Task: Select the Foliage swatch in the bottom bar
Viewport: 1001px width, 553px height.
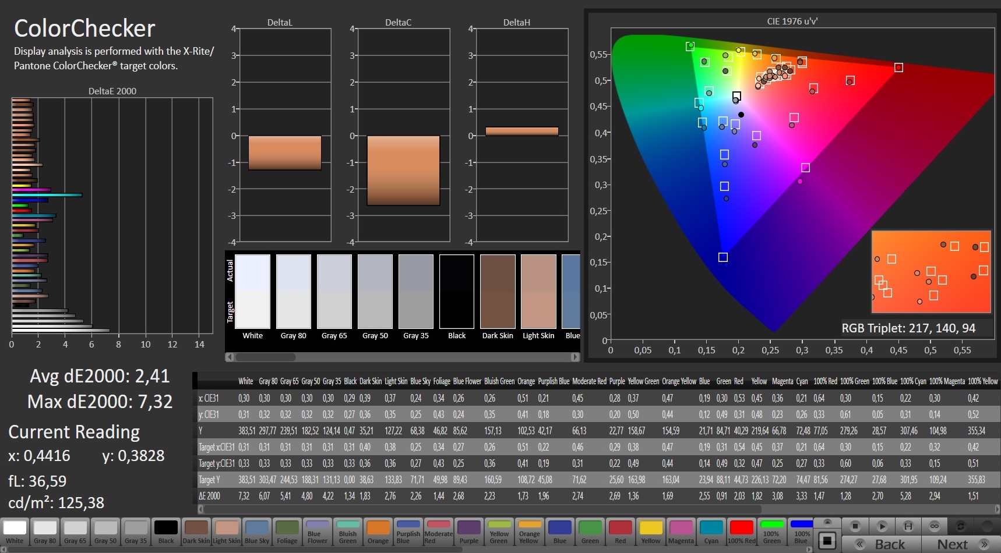Action: (287, 532)
